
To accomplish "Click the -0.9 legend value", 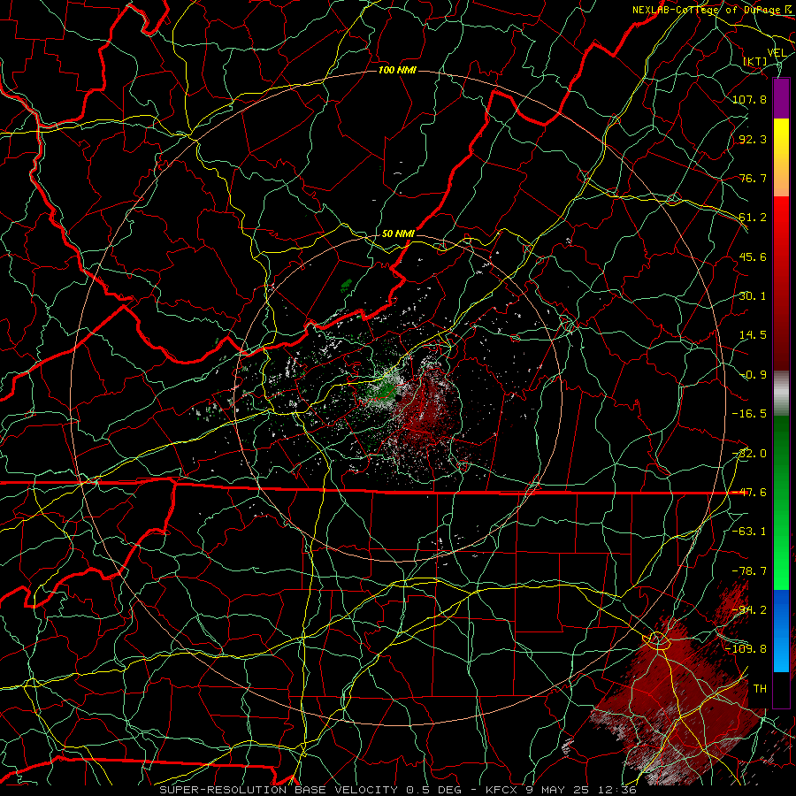I will point(753,375).
